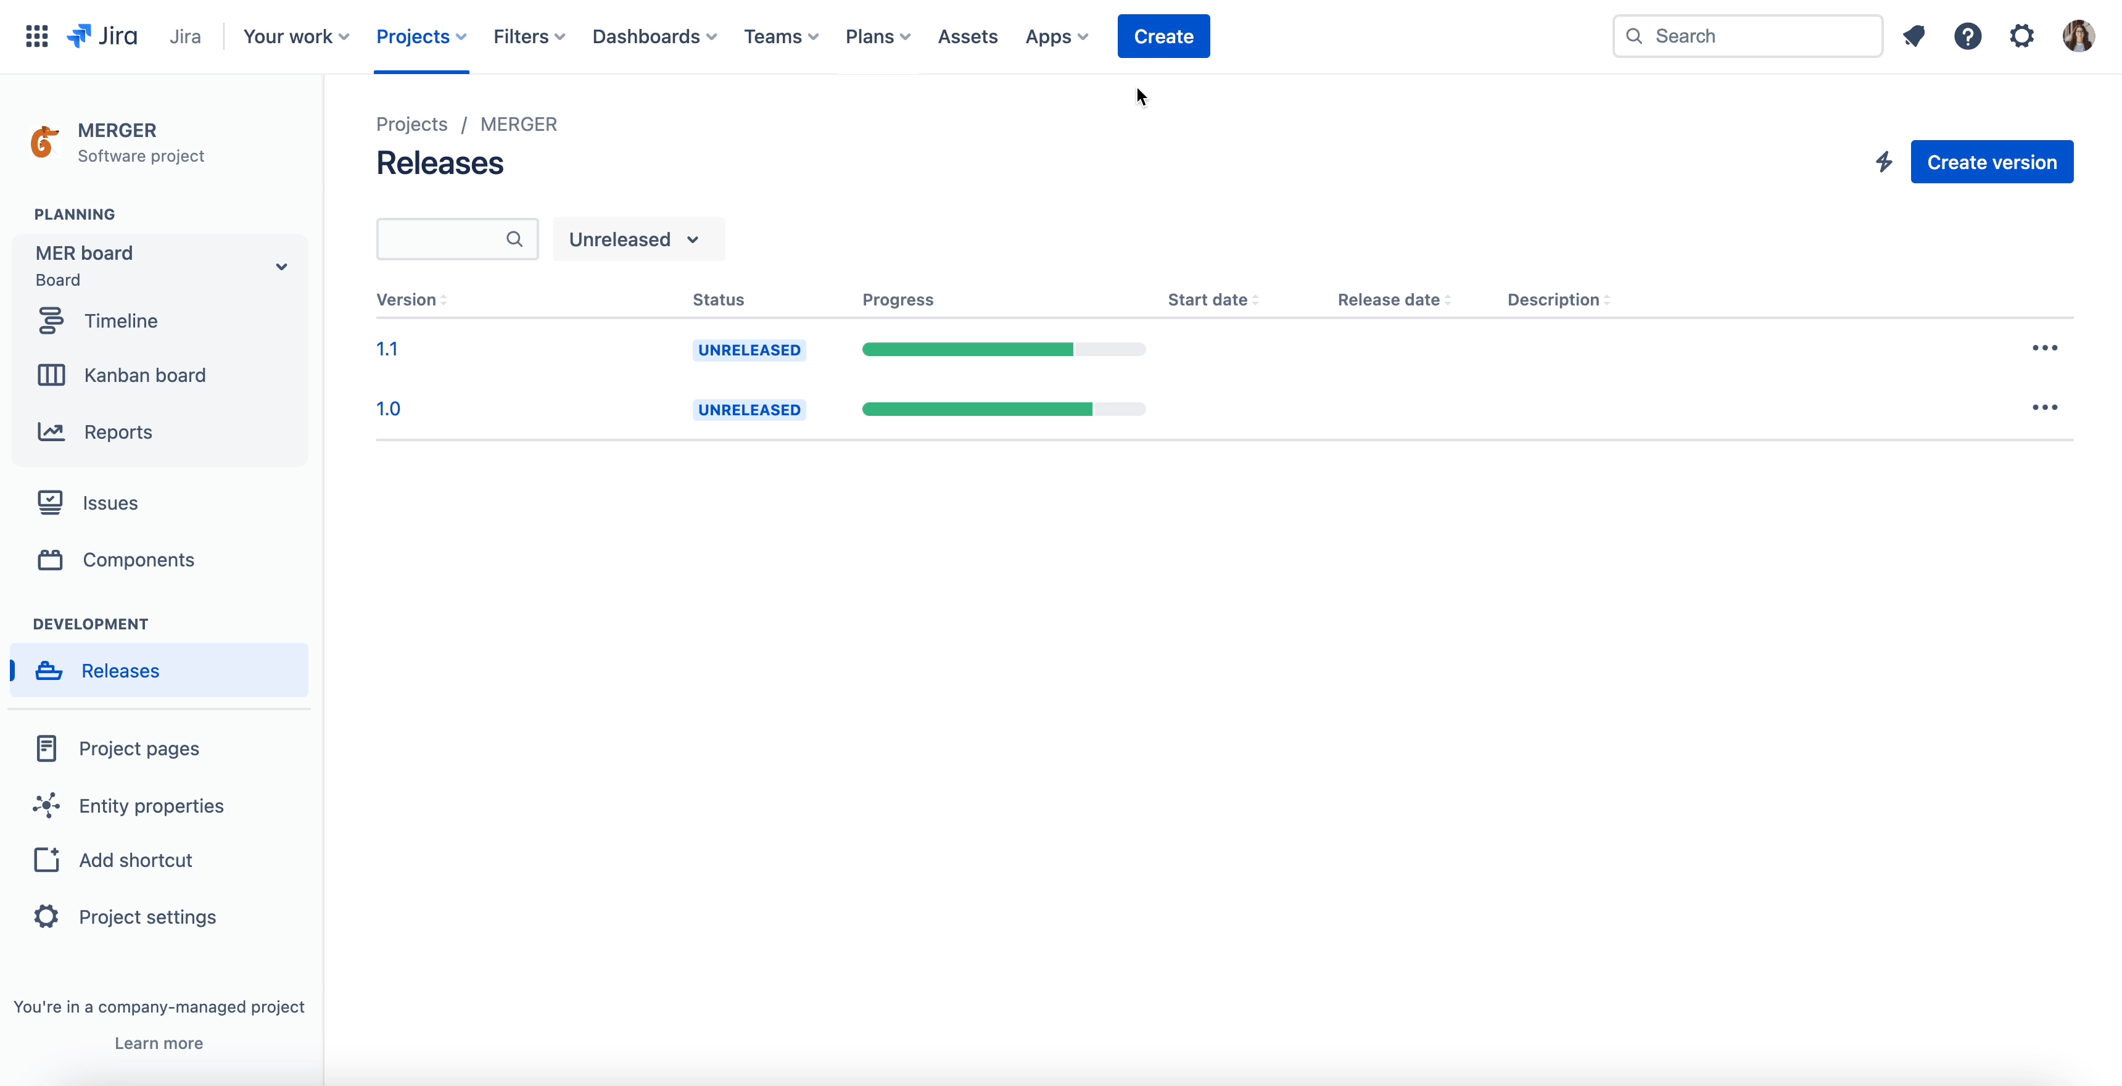2122x1086 pixels.
Task: Click the lightning bolt auto-release icon
Action: 1884,162
